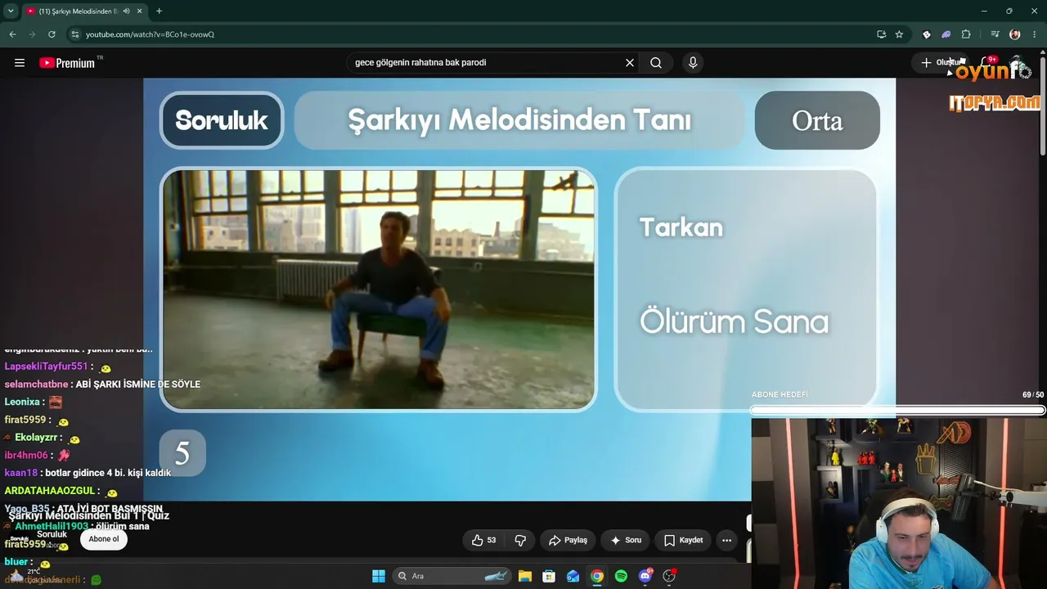Open the Windows Start menu
The width and height of the screenshot is (1047, 589).
[x=379, y=576]
